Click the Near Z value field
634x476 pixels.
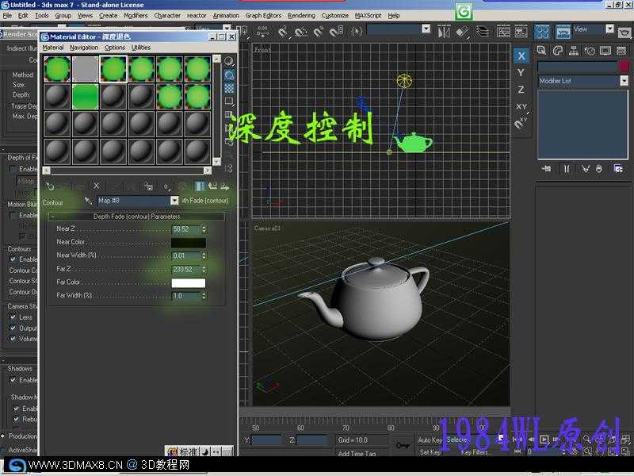coord(185,229)
